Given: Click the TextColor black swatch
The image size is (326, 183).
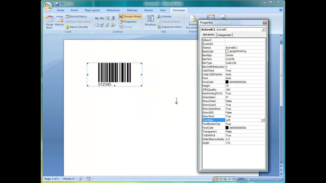Looking at the screenshot, I should pyautogui.click(x=227, y=128).
